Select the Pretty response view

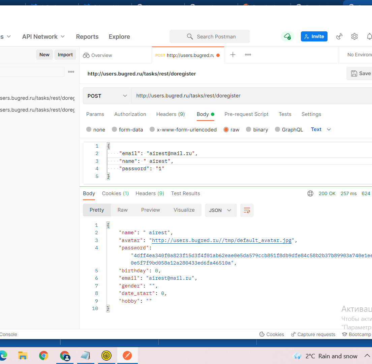tap(97, 210)
